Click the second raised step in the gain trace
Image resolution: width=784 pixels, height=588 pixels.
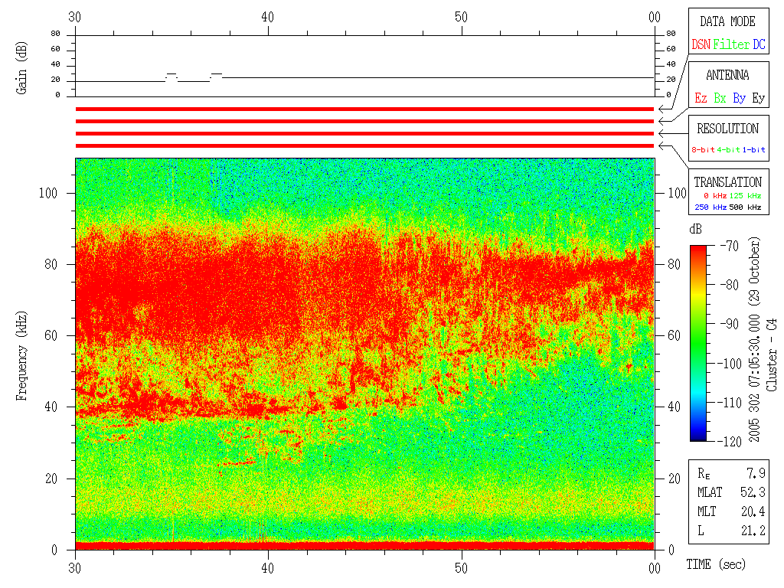(216, 74)
